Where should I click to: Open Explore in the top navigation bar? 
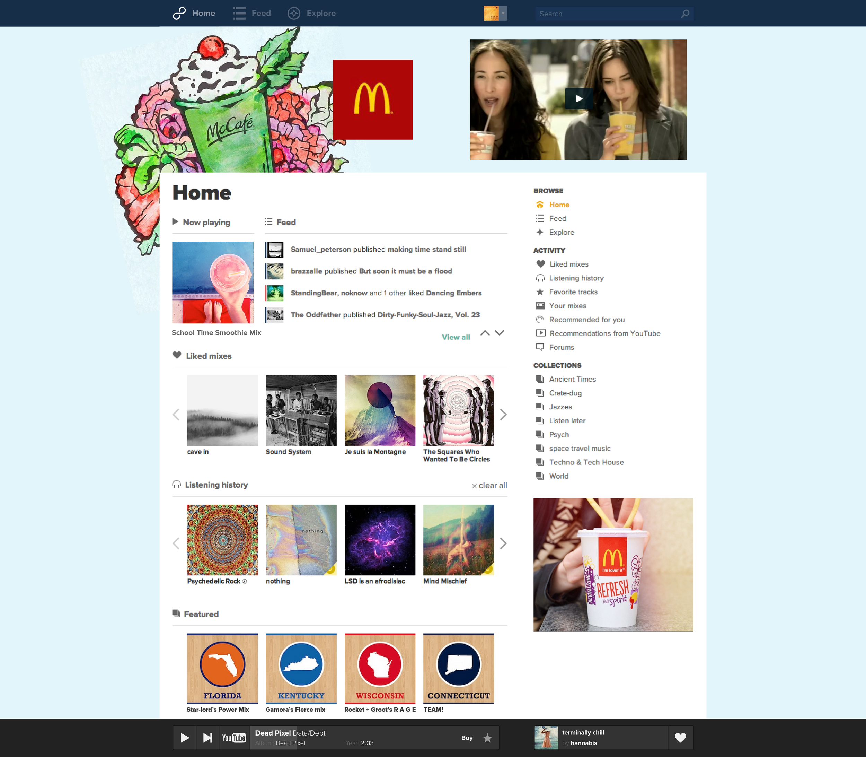(x=312, y=14)
